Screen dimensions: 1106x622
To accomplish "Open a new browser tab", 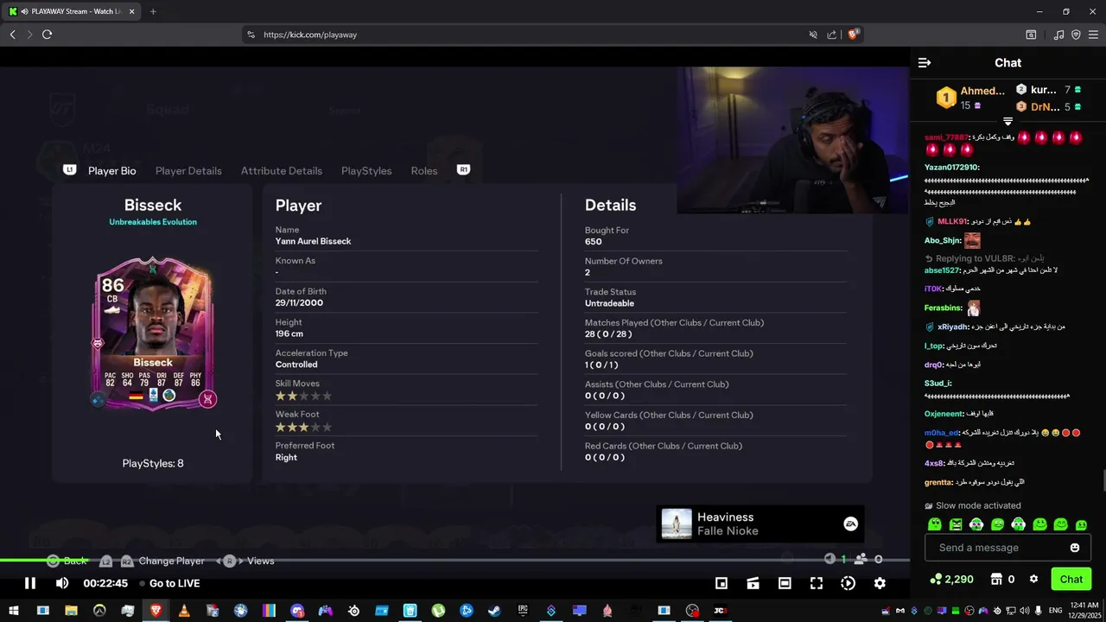I will point(153,11).
